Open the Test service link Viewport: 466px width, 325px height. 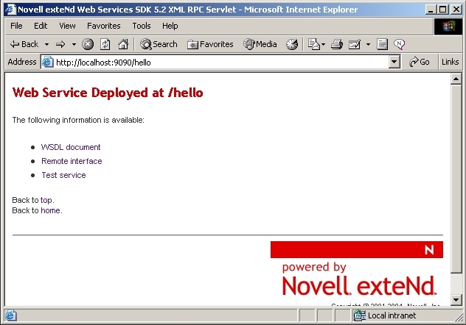tap(63, 175)
